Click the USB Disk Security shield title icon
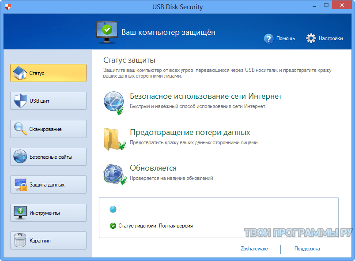This screenshot has width=355, height=261. pos(8,7)
